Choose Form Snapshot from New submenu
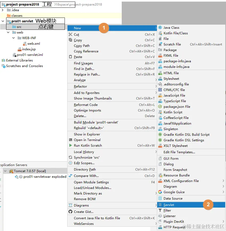The height and width of the screenshot is (231, 226). [x=191, y=170]
